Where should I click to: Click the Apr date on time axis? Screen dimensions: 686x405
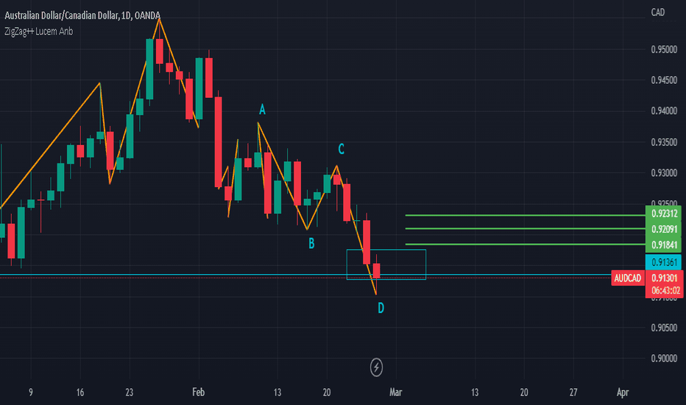coord(623,392)
